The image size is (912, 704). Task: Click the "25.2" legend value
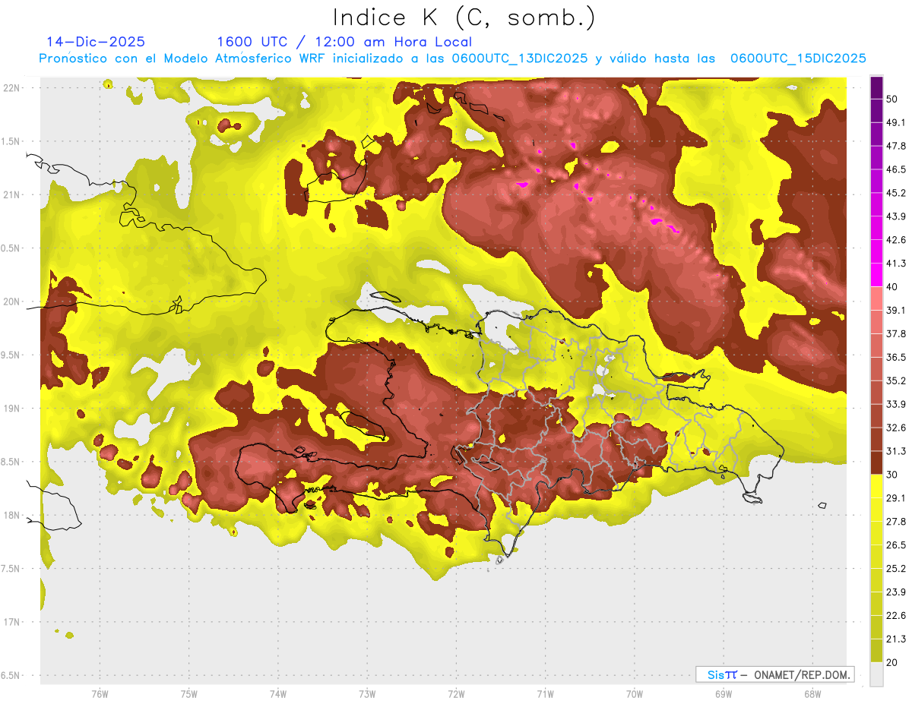pyautogui.click(x=896, y=569)
